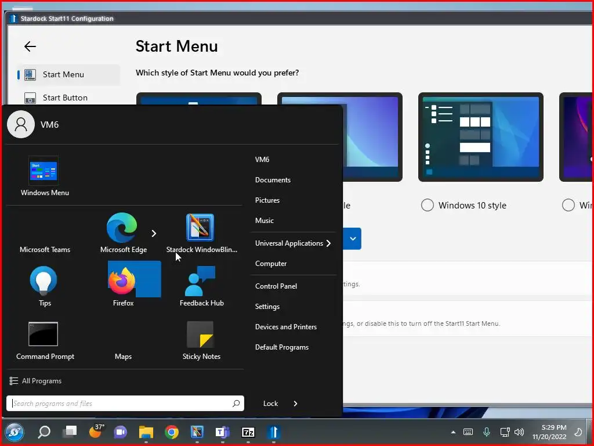This screenshot has height=446, width=594.
Task: Open VM6 user folder link
Action: click(x=262, y=159)
